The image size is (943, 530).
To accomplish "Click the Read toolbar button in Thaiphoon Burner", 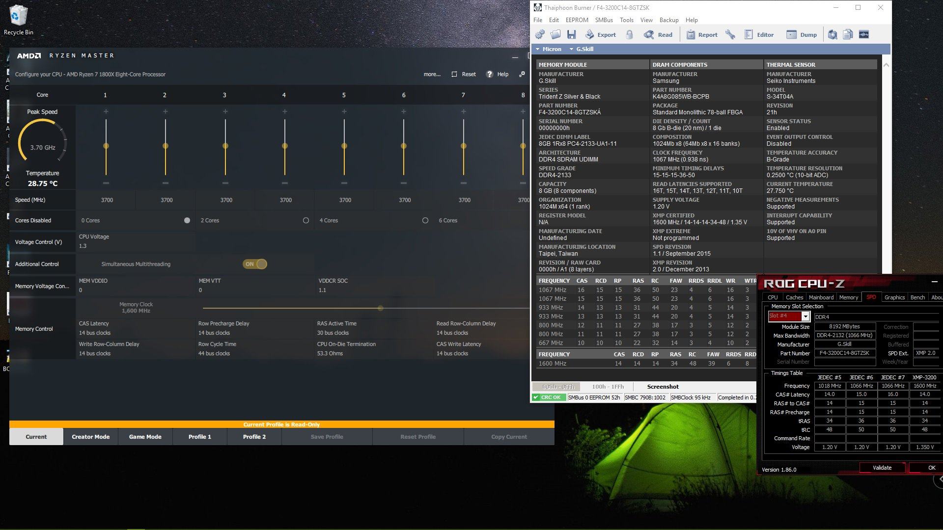I will pos(658,34).
